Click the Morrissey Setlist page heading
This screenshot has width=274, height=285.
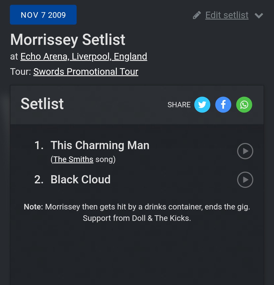point(68,40)
